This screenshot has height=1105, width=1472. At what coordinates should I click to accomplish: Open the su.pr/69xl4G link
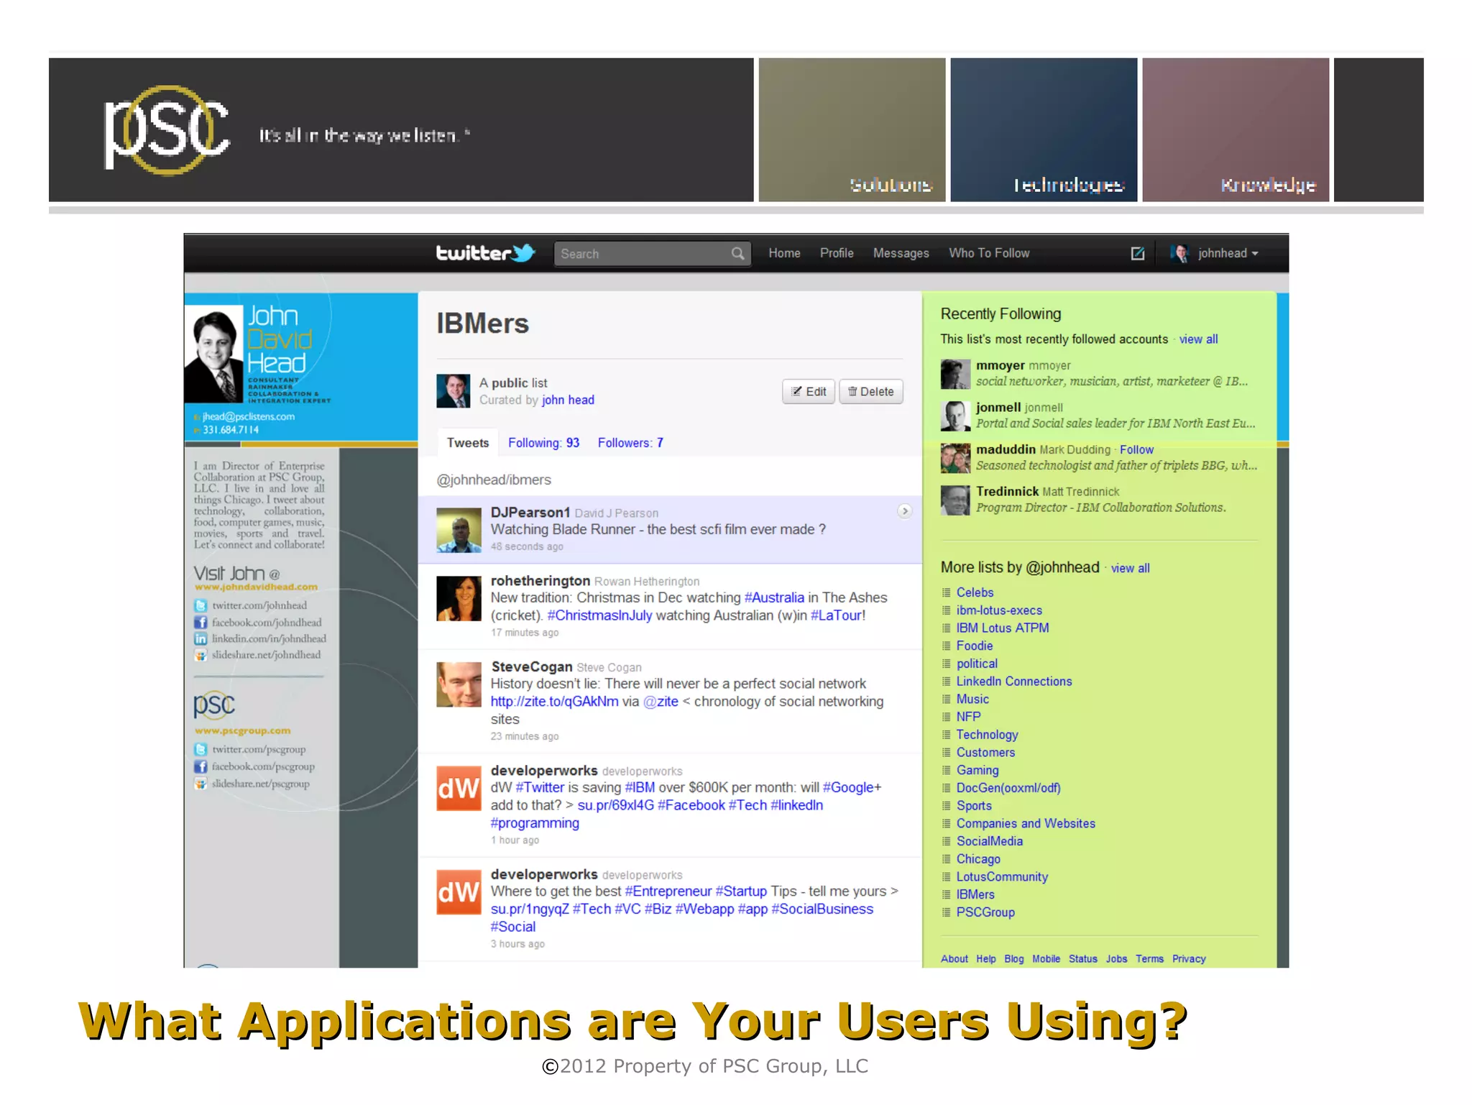pos(615,805)
